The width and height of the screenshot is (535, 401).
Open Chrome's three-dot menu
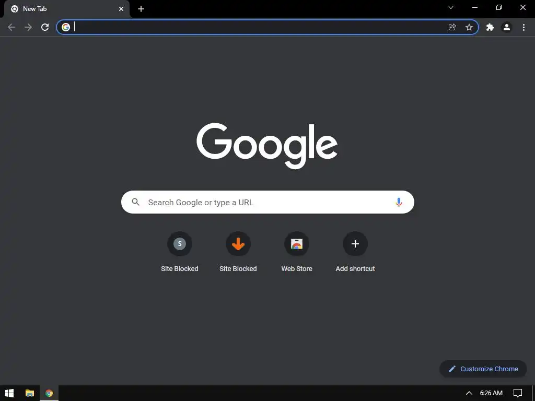click(524, 27)
